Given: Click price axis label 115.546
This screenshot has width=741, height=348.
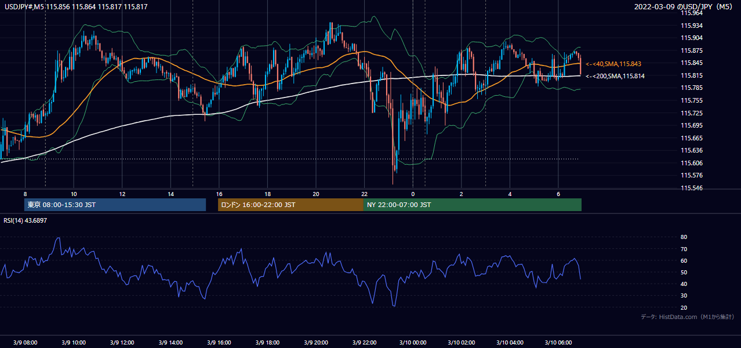Looking at the screenshot, I should (x=691, y=188).
